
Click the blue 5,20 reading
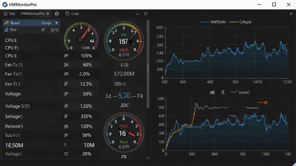click(x=124, y=96)
